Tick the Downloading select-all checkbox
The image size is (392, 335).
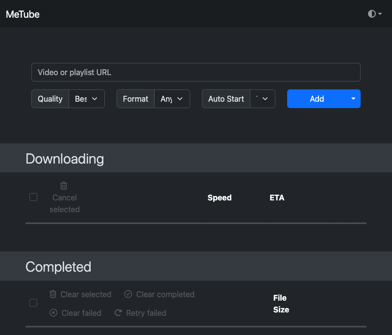[x=33, y=197]
